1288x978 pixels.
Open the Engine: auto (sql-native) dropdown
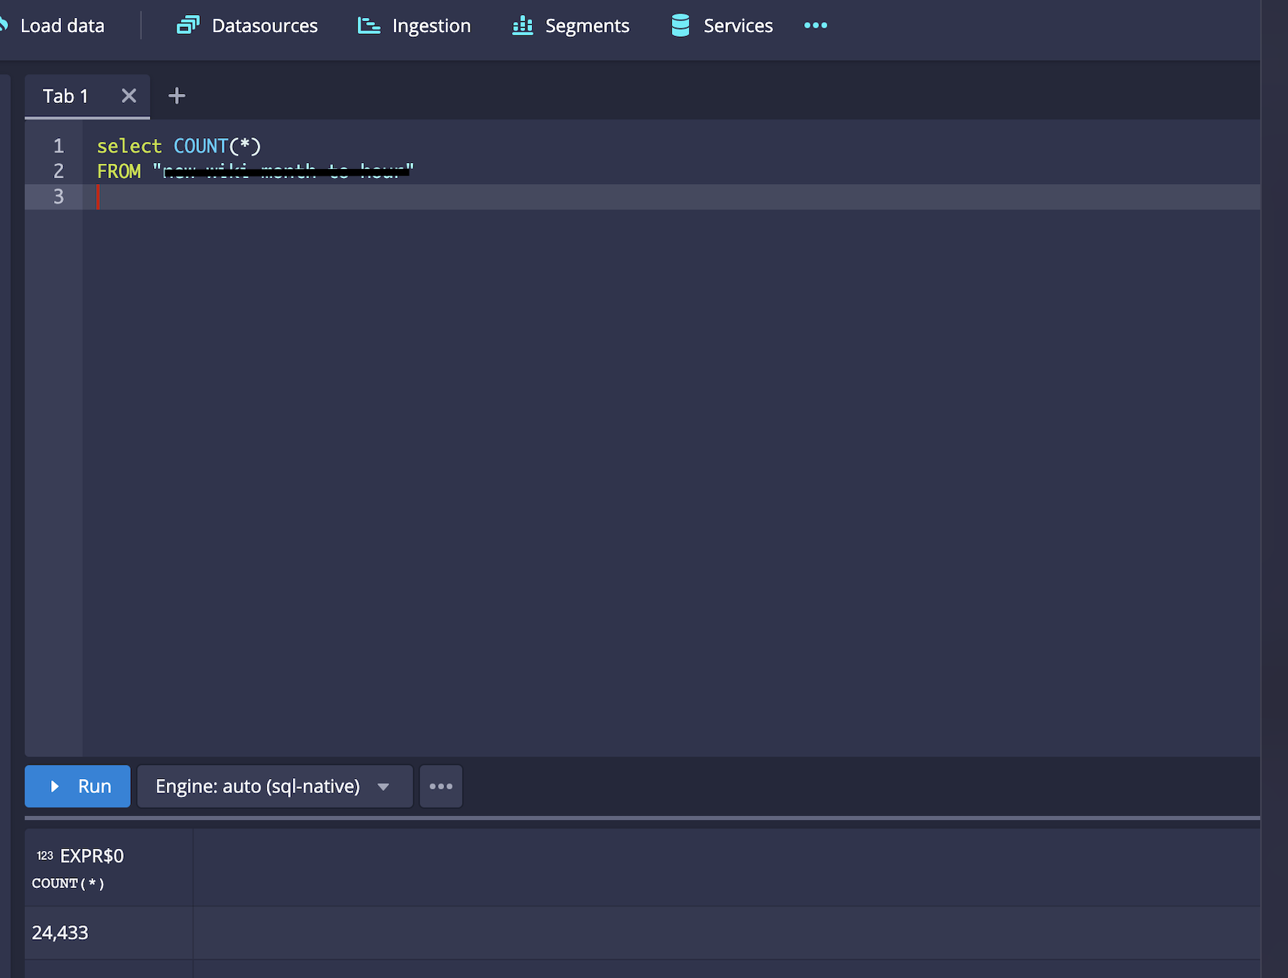[x=275, y=786]
